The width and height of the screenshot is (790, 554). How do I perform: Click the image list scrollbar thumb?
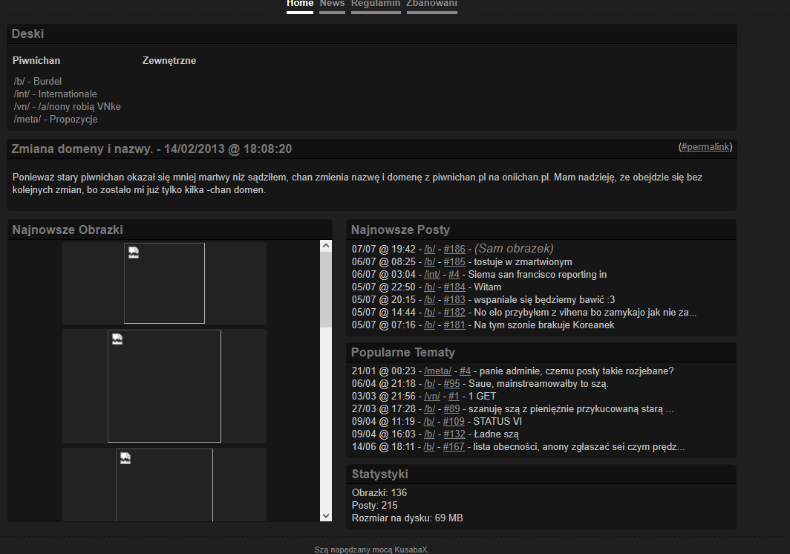pos(326,290)
